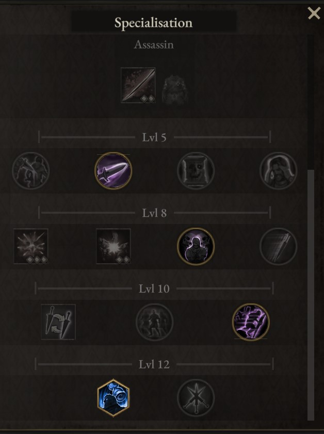Select the purple dagger skill under Lvl 5
This screenshot has height=434, width=324.
[x=113, y=170]
